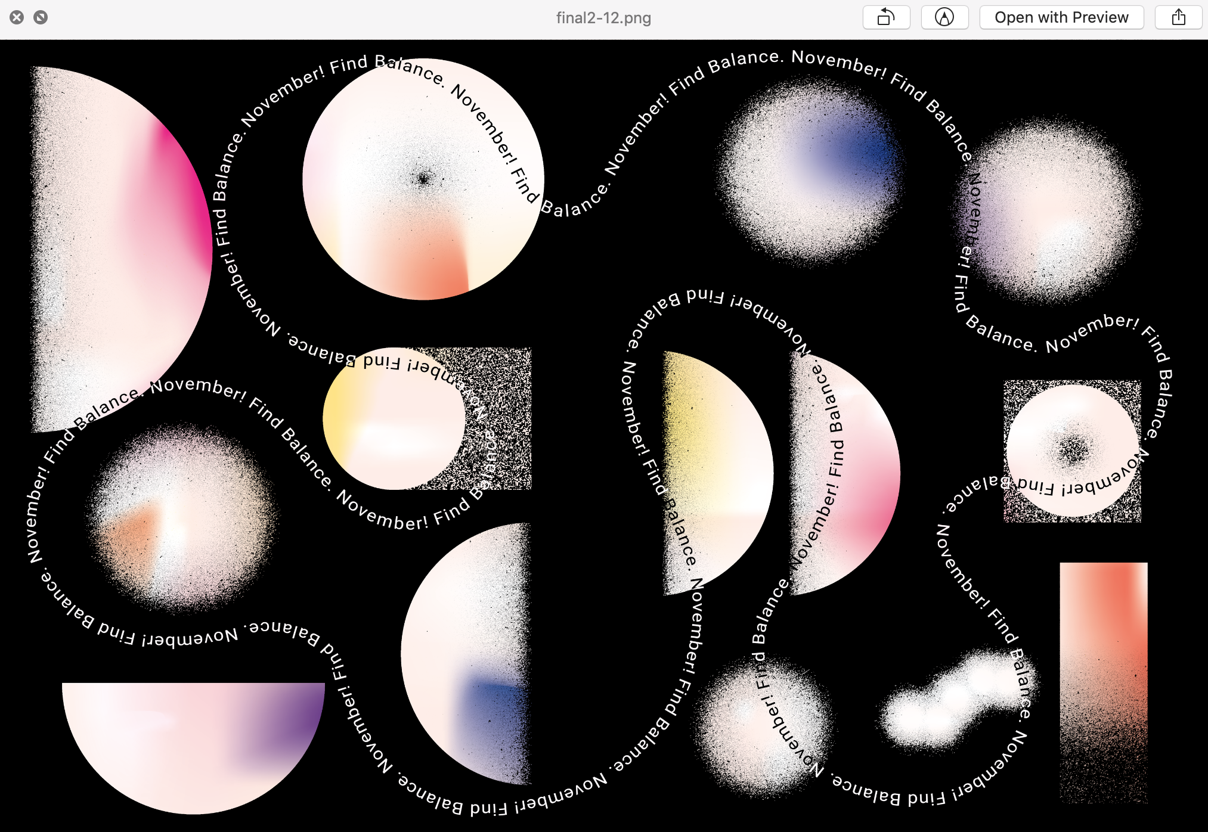Click the fuzzy blob with orange wedge

(182, 519)
